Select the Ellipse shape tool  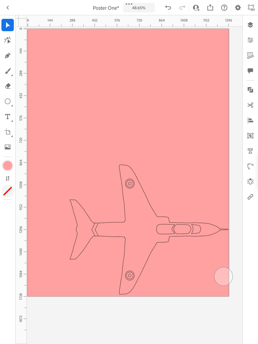pos(7,101)
